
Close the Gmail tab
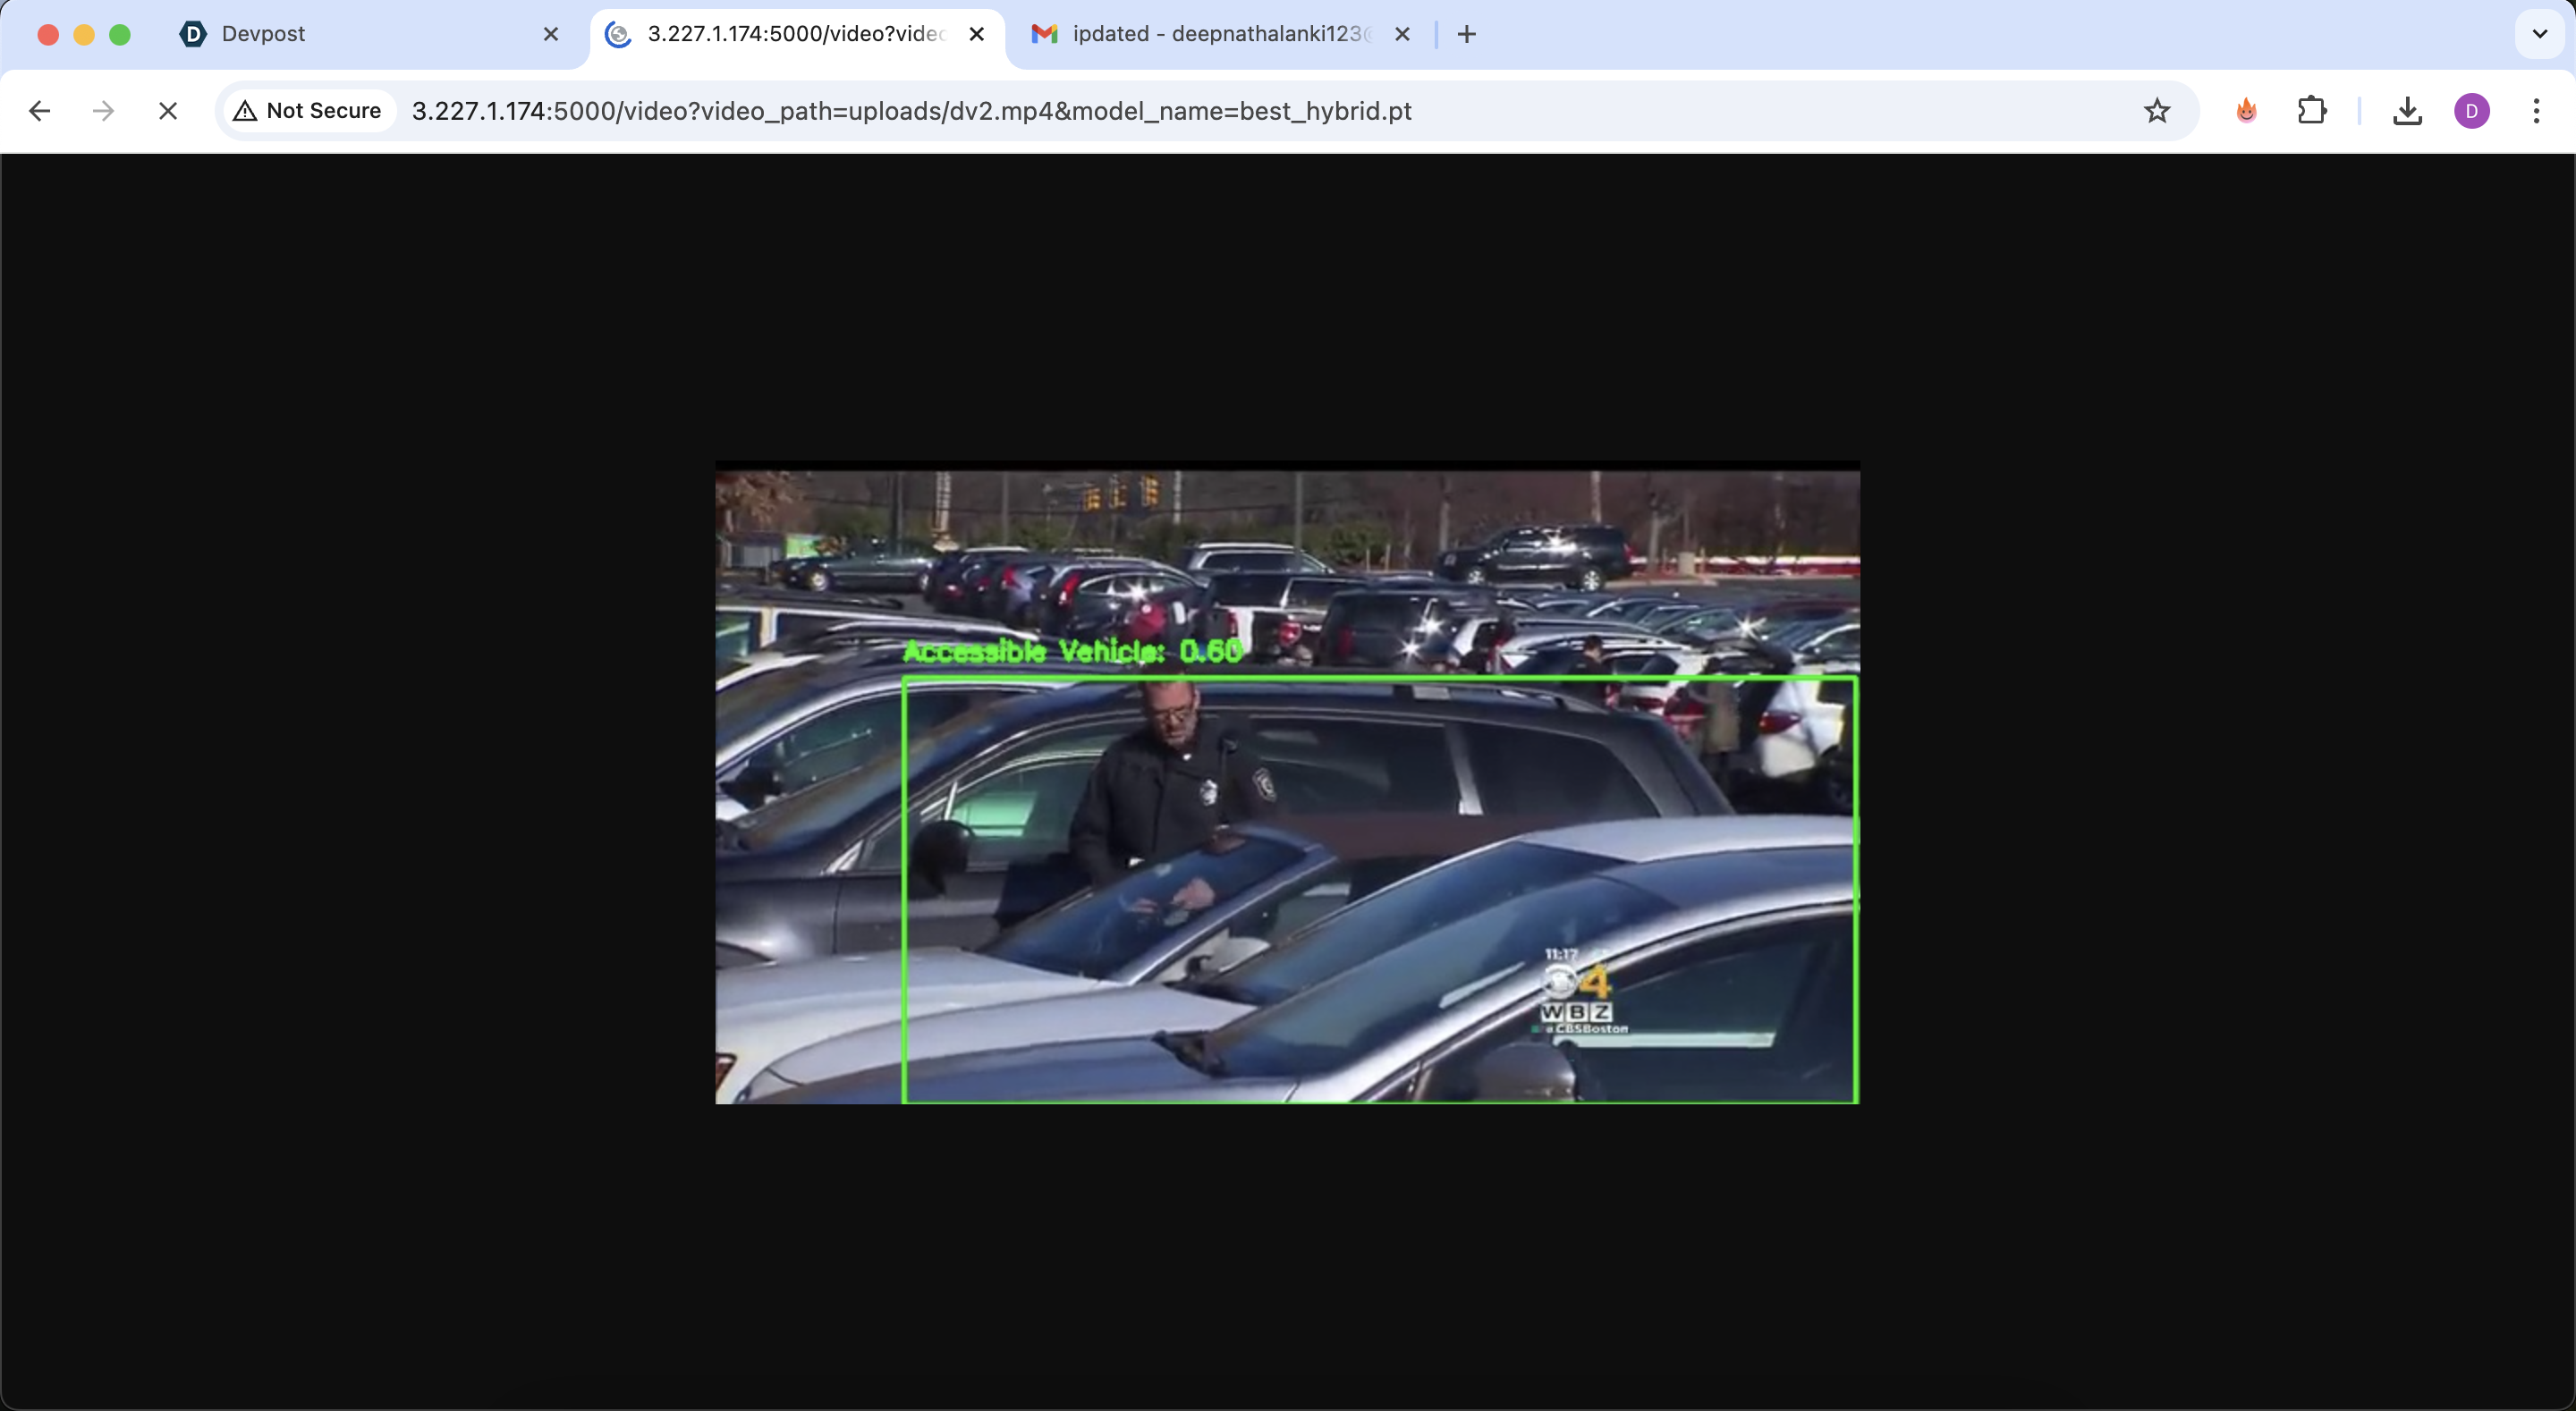[1402, 34]
